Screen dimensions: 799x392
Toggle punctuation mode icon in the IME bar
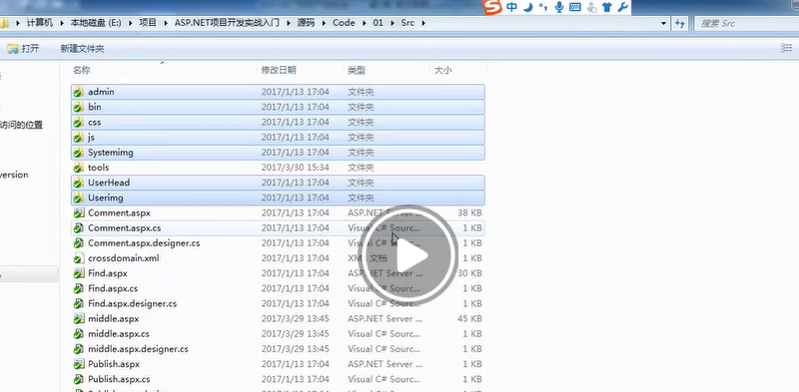pos(543,7)
